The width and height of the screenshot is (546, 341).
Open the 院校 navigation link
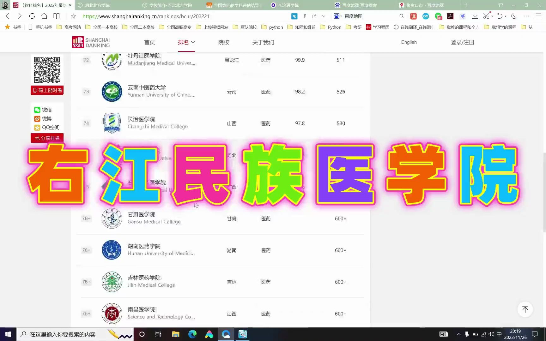pyautogui.click(x=224, y=42)
